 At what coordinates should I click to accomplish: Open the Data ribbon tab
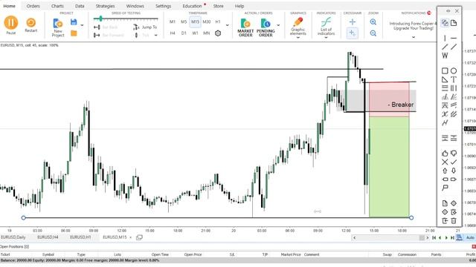(80, 6)
